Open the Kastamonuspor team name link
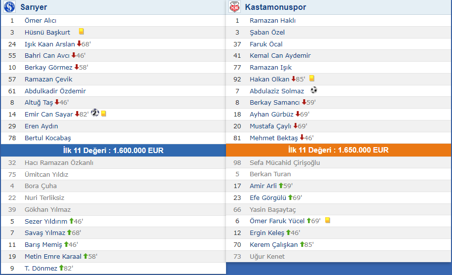This screenshot has height=275, width=452. tap(275, 7)
